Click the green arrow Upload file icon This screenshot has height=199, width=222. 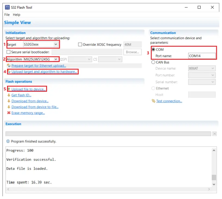[x=9, y=89]
